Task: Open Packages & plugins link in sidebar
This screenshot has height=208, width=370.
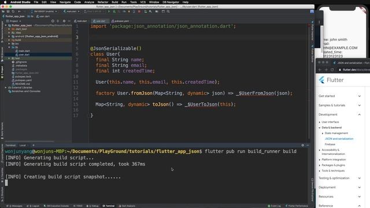Action: [x=333, y=165]
